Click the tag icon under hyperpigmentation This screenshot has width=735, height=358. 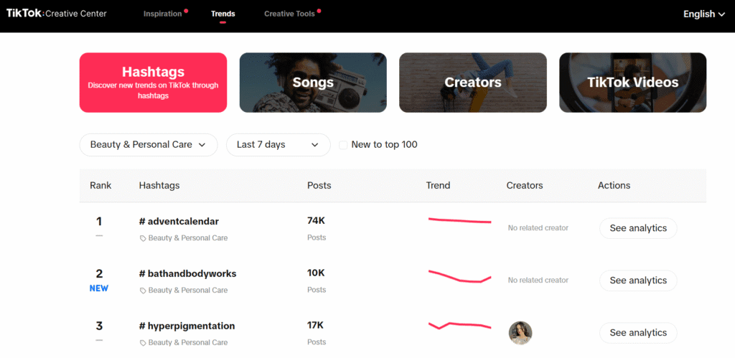tap(143, 343)
